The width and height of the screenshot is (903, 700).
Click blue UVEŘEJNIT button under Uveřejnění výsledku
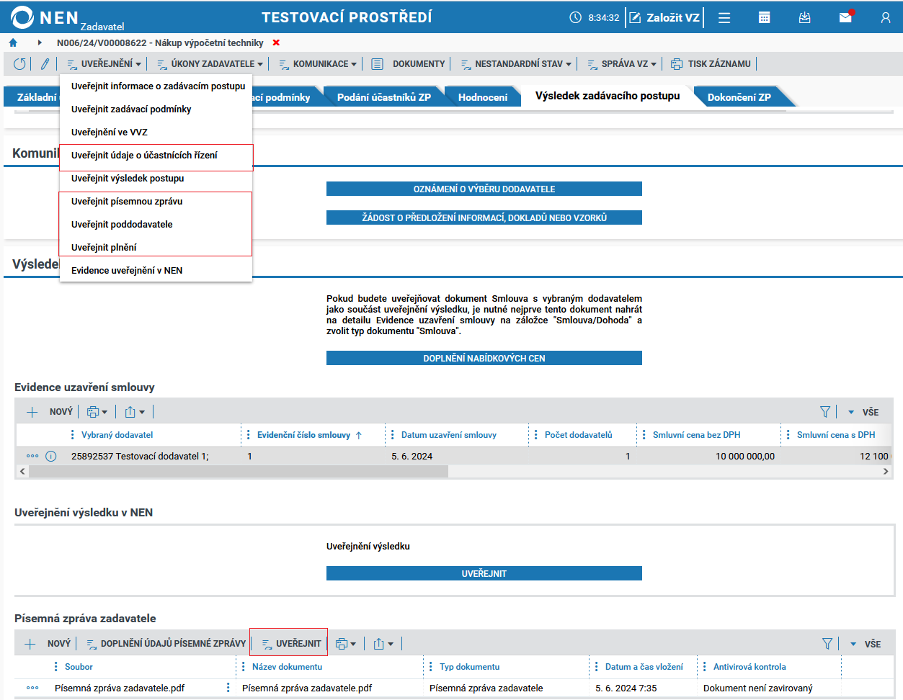[484, 573]
